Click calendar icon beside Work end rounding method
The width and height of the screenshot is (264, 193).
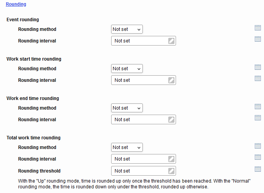coord(258,107)
